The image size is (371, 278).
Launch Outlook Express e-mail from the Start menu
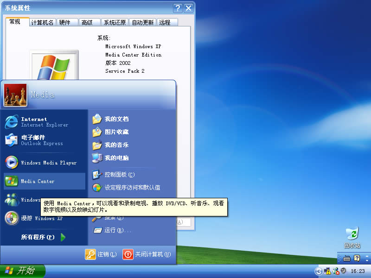point(45,140)
